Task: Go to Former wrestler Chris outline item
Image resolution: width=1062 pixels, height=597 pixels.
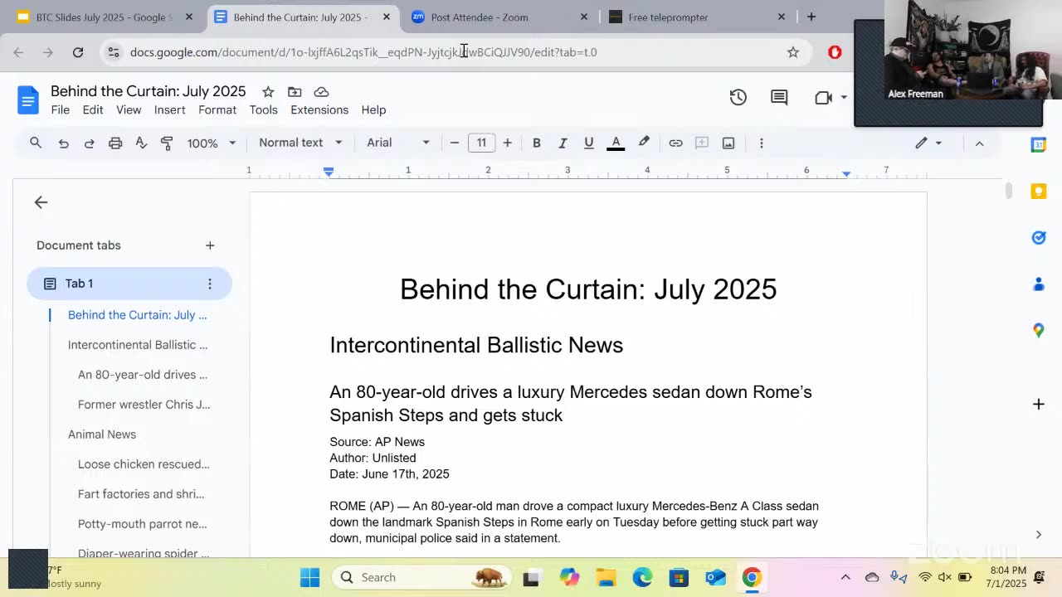Action: 144,405
